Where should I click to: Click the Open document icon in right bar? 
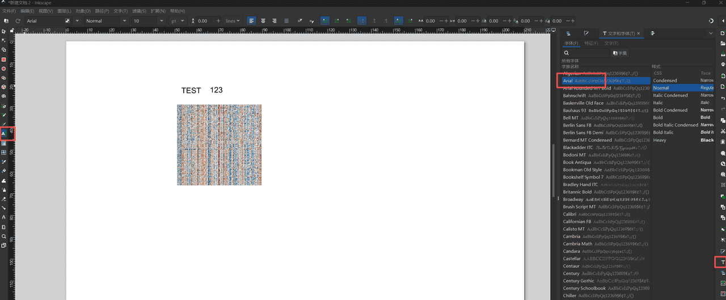coord(723,43)
